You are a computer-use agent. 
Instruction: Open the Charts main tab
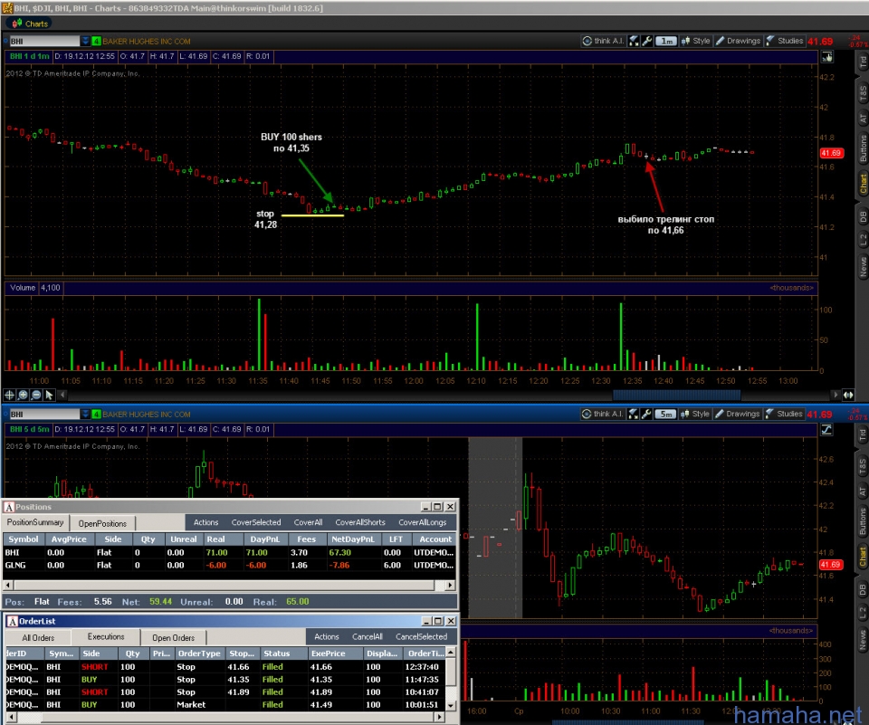coord(30,24)
